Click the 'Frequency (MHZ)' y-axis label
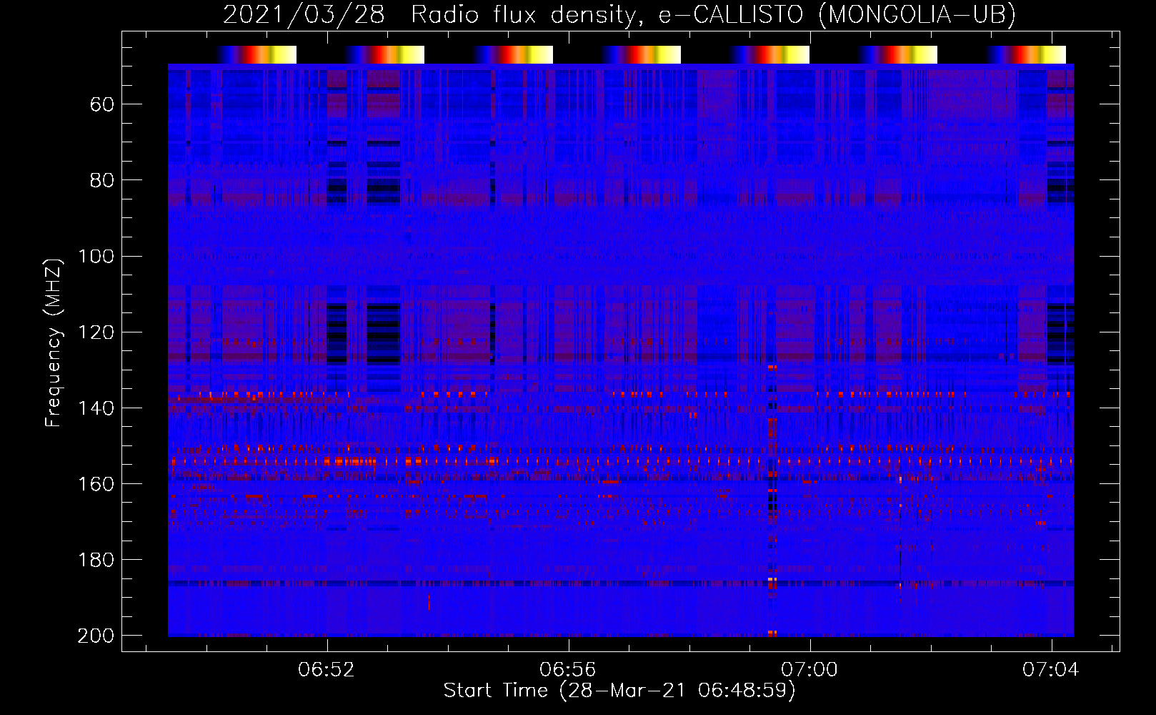Screen dimensions: 1156x715 point(54,342)
